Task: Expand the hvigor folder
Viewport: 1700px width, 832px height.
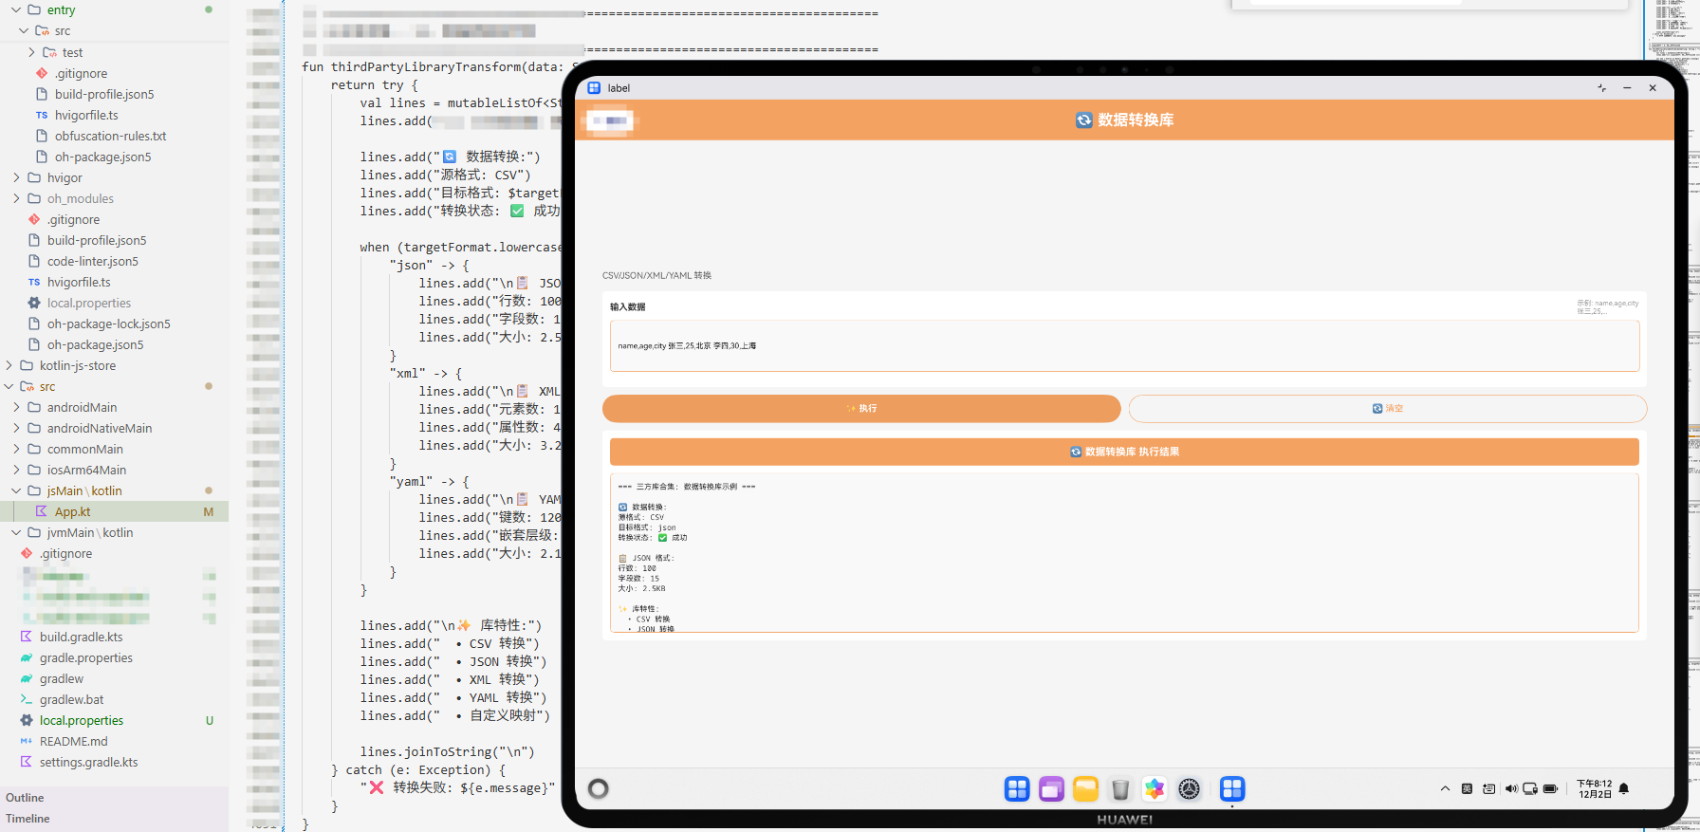Action: click(16, 177)
